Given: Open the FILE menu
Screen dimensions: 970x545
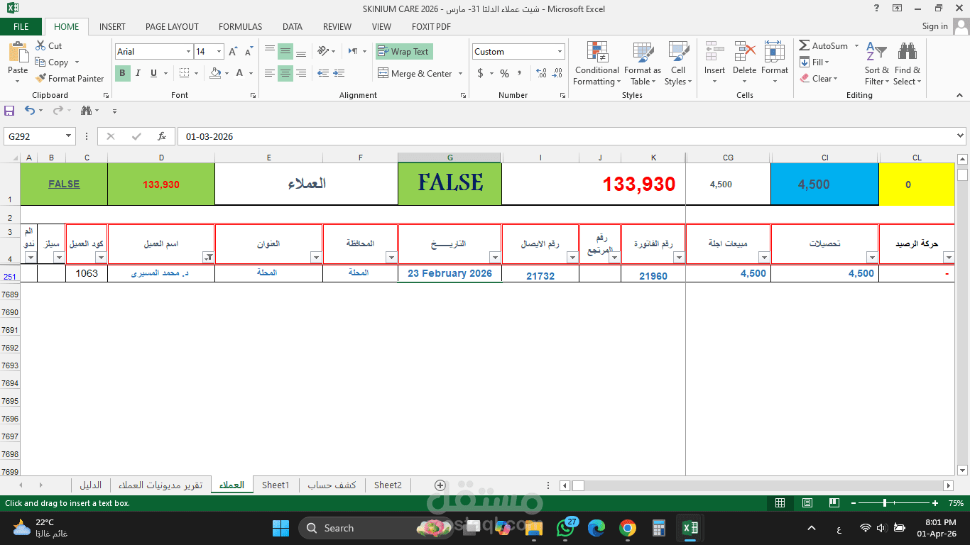Looking at the screenshot, I should click(21, 27).
